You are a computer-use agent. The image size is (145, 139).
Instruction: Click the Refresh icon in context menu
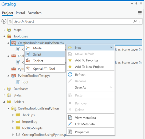(x=70, y=74)
